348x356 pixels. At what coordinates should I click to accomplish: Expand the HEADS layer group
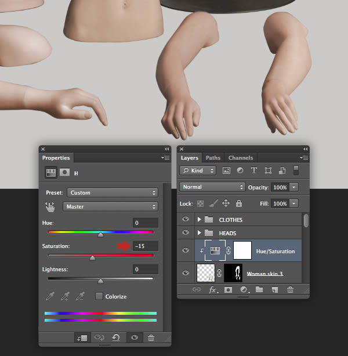tap(200, 233)
